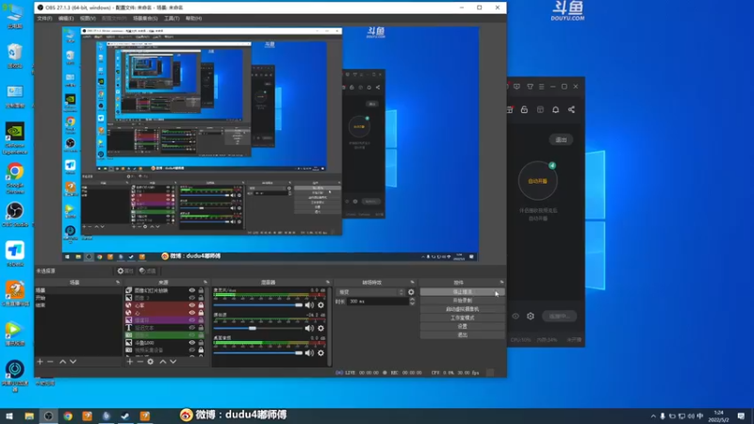Open OBS Studio desktop shortcut
The width and height of the screenshot is (754, 424).
[x=15, y=214]
